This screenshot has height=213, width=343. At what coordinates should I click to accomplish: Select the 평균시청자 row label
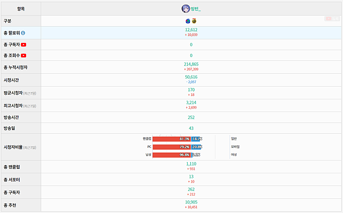pyautogui.click(x=13, y=93)
